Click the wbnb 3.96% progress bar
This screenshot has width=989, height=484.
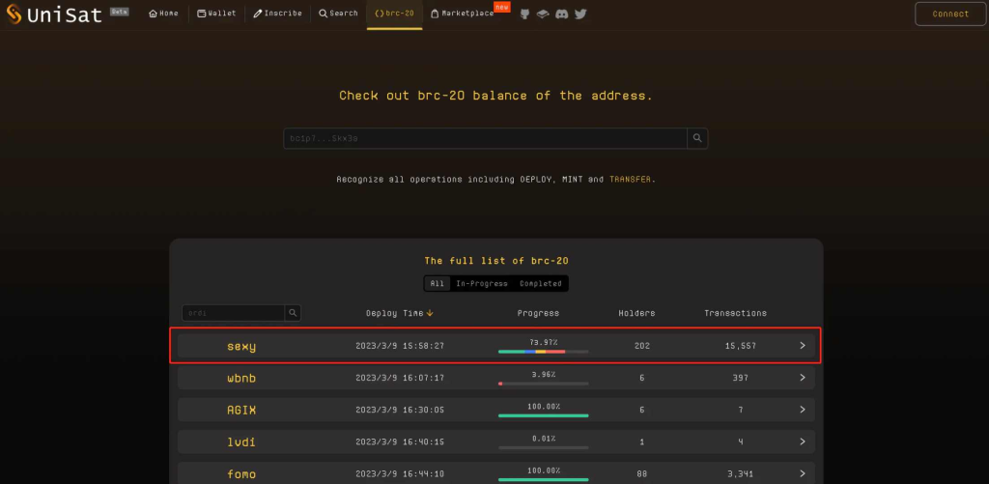[543, 383]
